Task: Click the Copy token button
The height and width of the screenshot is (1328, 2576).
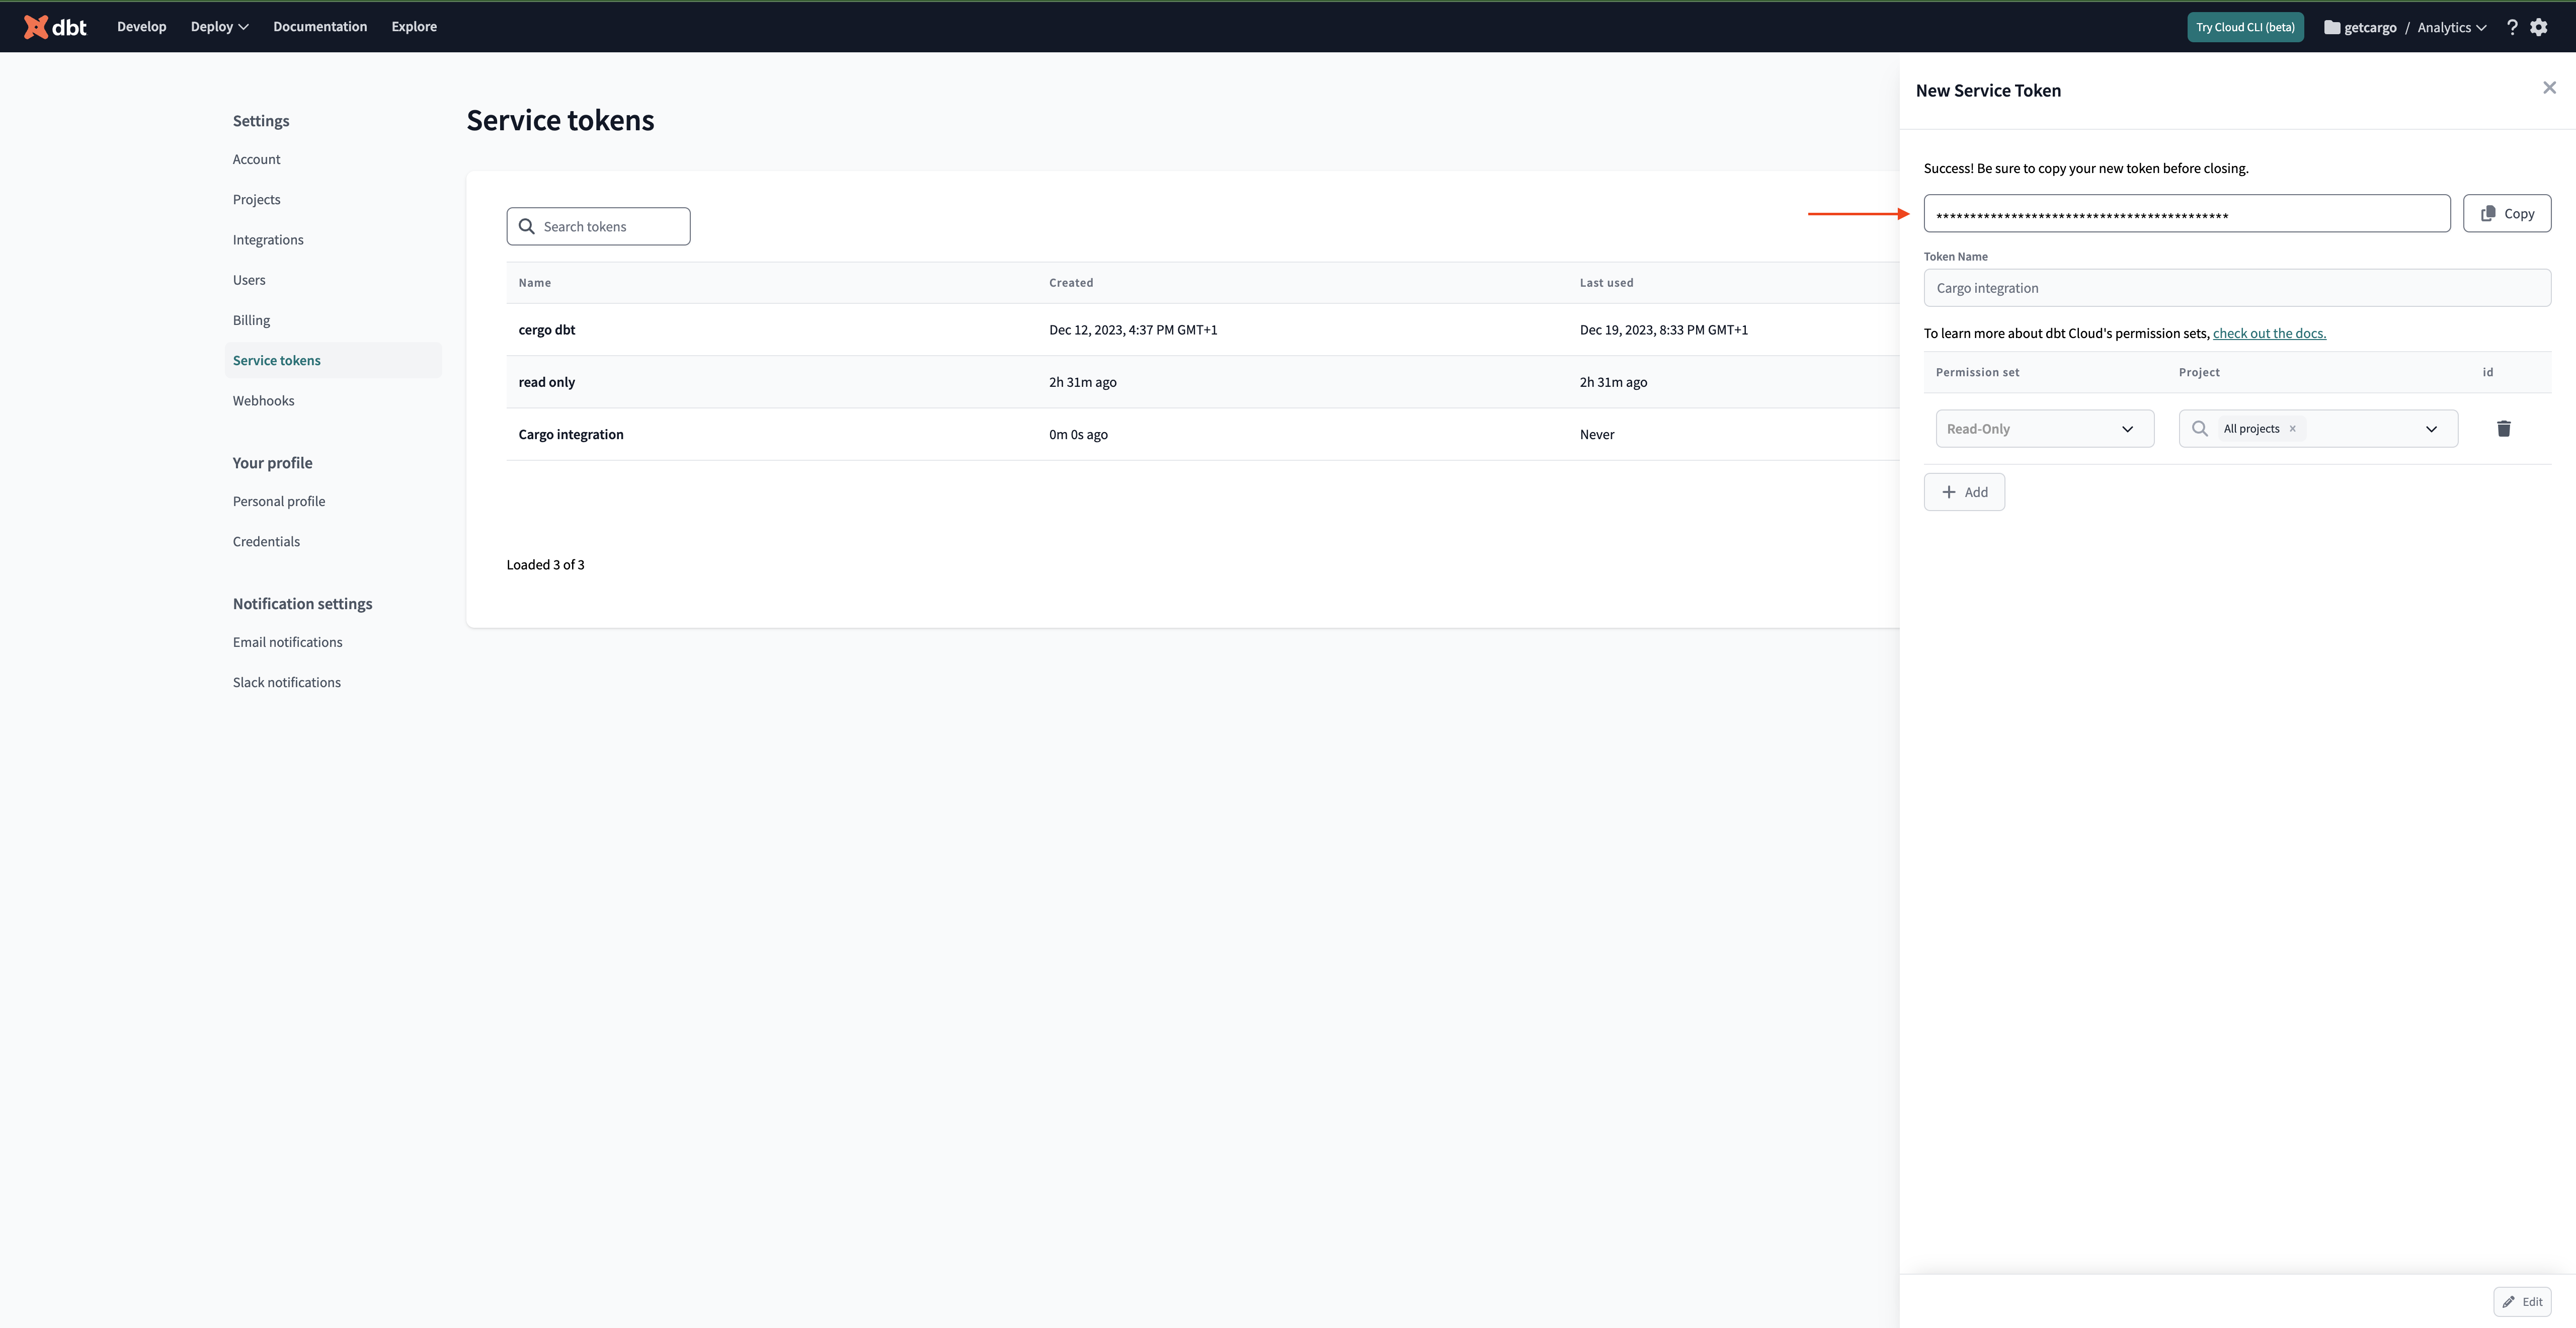Action: click(x=2507, y=213)
